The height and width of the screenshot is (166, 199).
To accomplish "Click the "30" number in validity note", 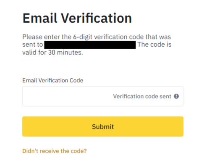I will [52, 53].
